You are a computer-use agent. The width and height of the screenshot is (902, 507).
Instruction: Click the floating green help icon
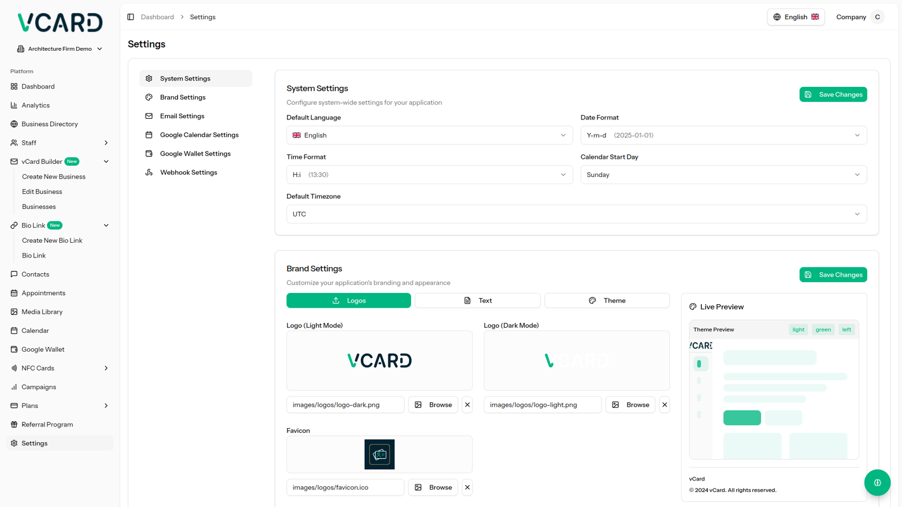pyautogui.click(x=877, y=483)
